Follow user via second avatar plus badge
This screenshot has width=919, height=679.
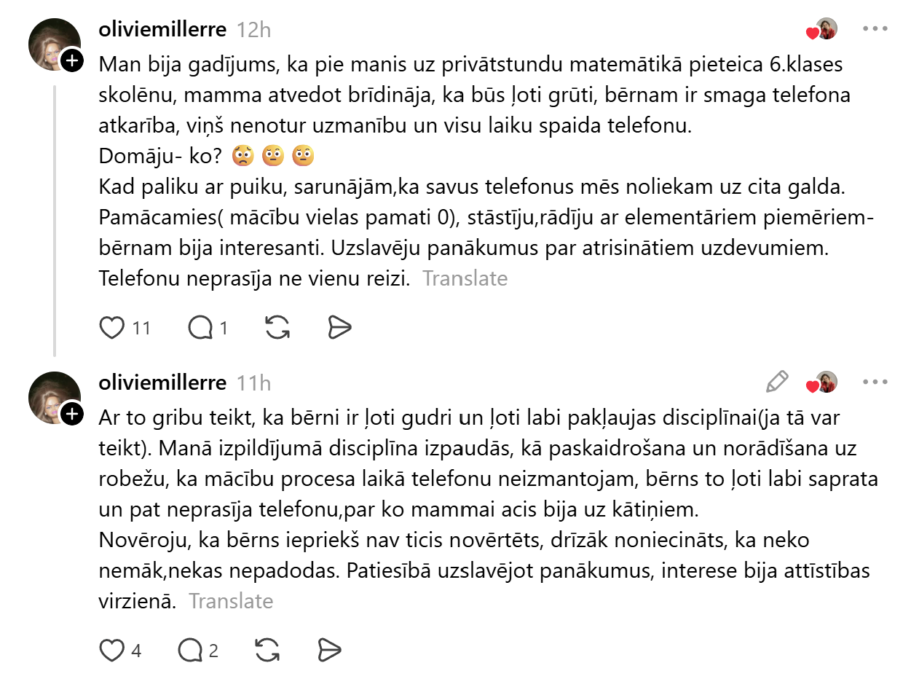pos(71,415)
